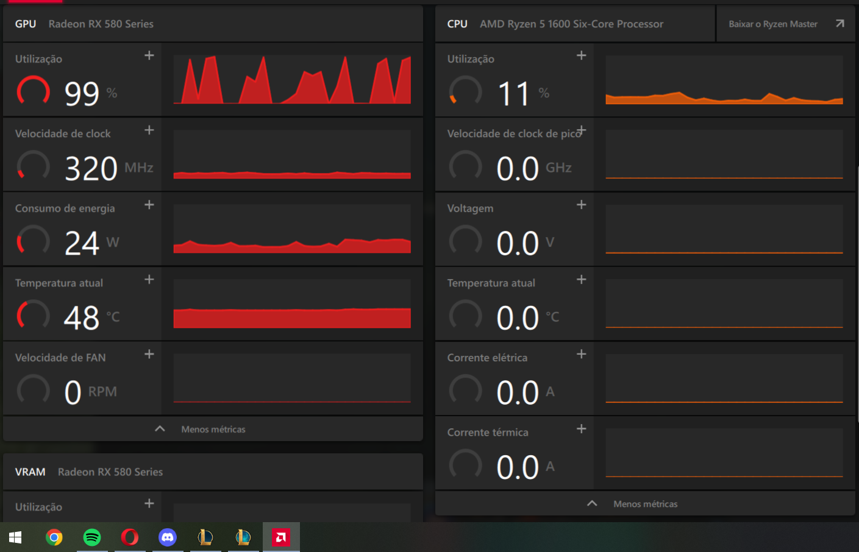Screen dimensions: 859x552
Task: Click plus next to Corrente térmica
Action: (581, 428)
